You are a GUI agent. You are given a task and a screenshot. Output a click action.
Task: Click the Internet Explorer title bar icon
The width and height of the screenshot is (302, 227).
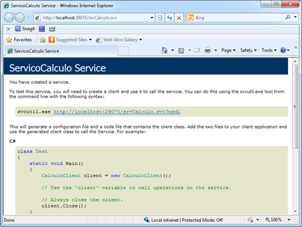click(6, 6)
